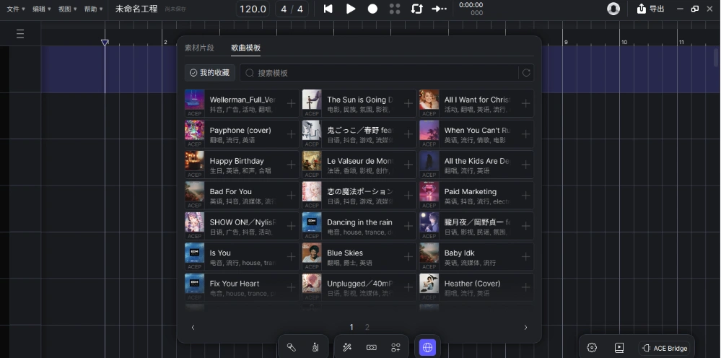The image size is (721, 358).
Task: Click the record button
Action: 372,9
